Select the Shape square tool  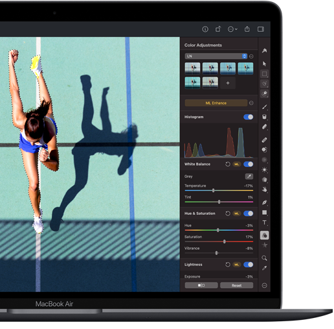pos(264,212)
